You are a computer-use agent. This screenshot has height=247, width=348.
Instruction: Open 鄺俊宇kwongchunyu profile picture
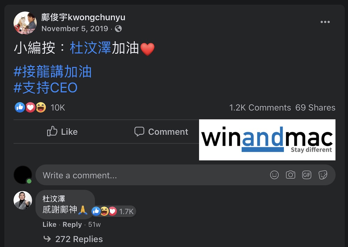click(x=25, y=23)
